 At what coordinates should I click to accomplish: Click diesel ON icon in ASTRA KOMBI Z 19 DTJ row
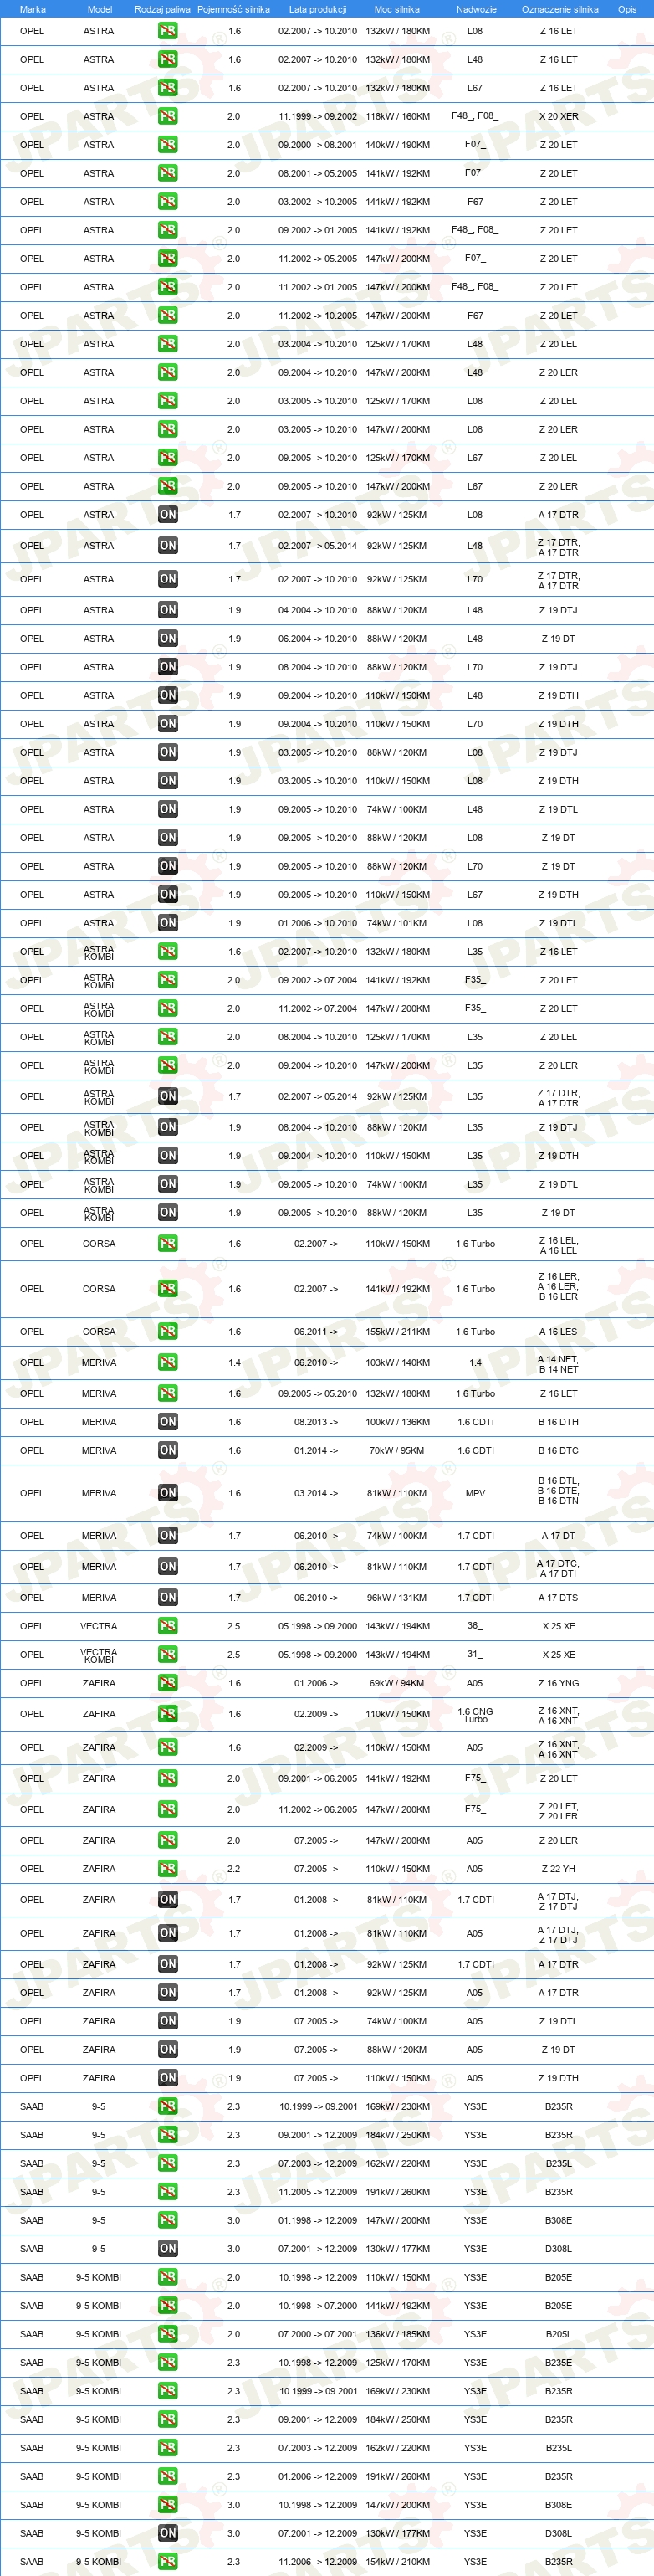coord(168,1127)
